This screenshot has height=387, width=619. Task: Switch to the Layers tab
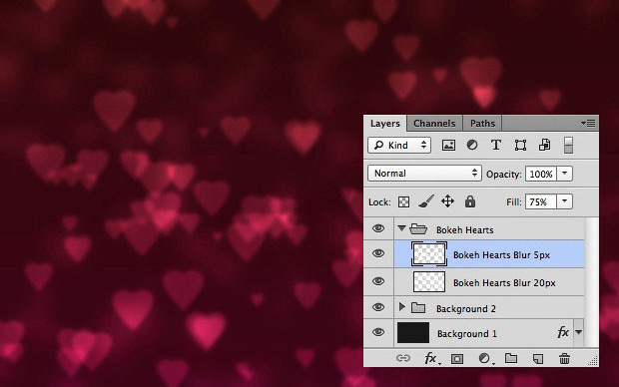click(385, 124)
